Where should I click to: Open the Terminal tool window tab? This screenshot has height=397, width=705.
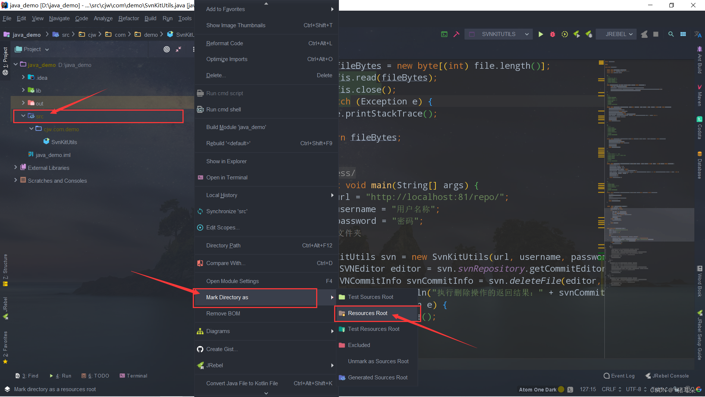click(x=133, y=376)
